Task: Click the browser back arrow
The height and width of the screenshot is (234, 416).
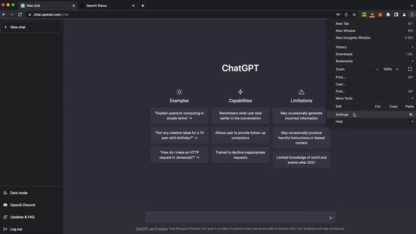Action: 4,14
